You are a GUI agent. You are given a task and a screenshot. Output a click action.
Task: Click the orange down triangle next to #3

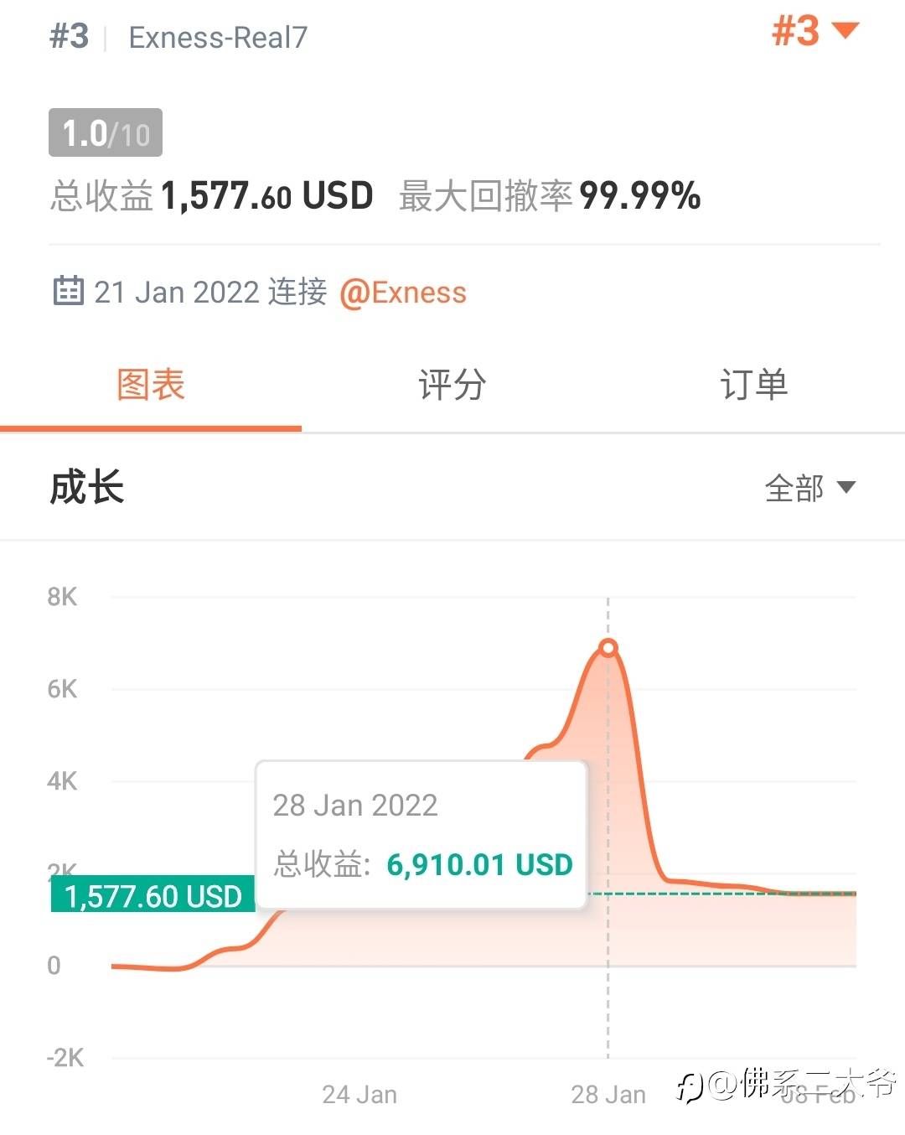pyautogui.click(x=846, y=31)
